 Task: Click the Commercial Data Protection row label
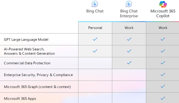coord(27,63)
